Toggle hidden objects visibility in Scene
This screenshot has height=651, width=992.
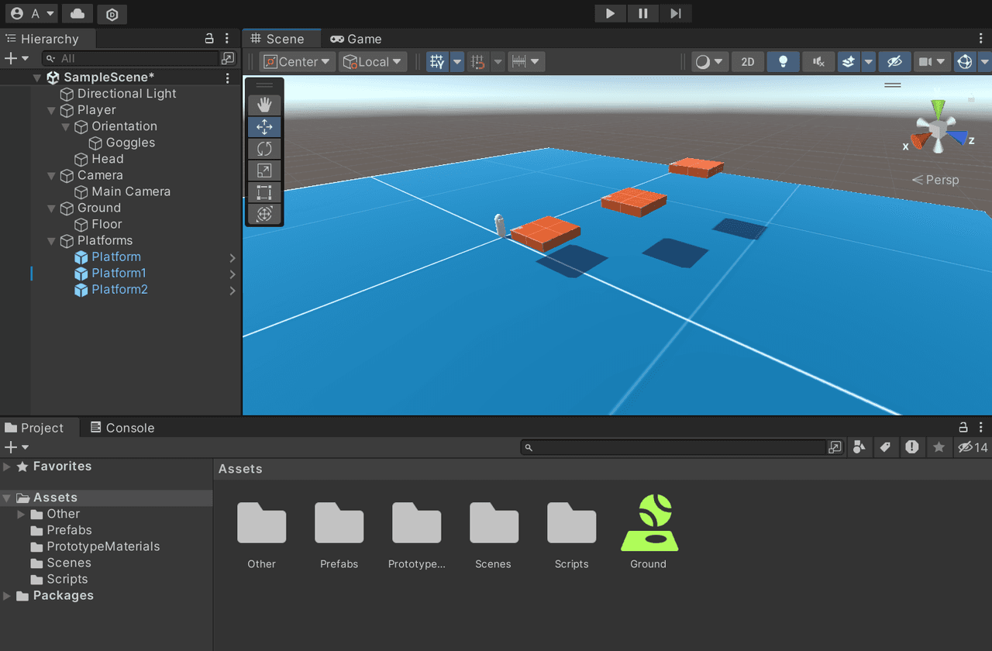pyautogui.click(x=894, y=62)
